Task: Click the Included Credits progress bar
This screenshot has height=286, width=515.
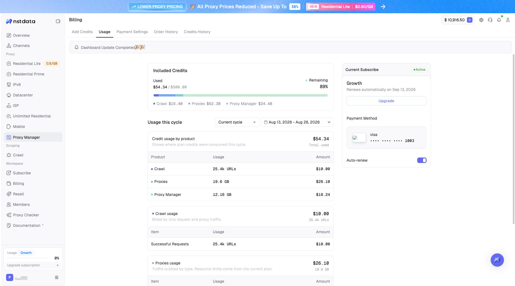Action: click(x=240, y=95)
